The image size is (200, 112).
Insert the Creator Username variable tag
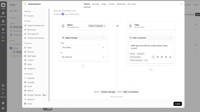(136, 60)
